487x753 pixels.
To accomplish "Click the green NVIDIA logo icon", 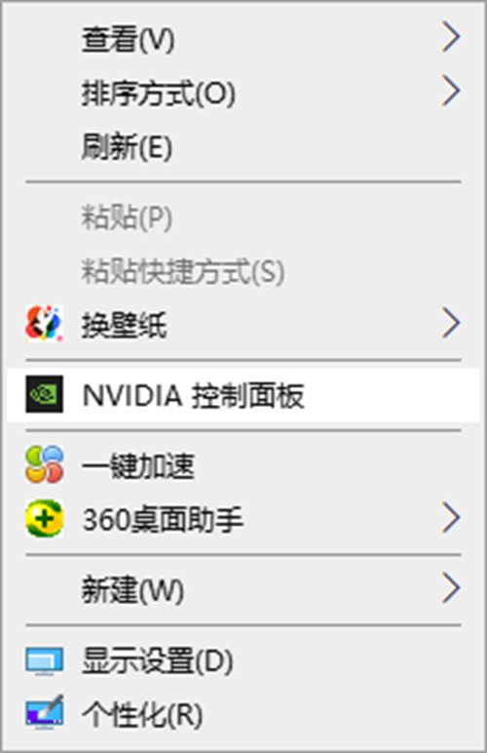I will point(44,395).
